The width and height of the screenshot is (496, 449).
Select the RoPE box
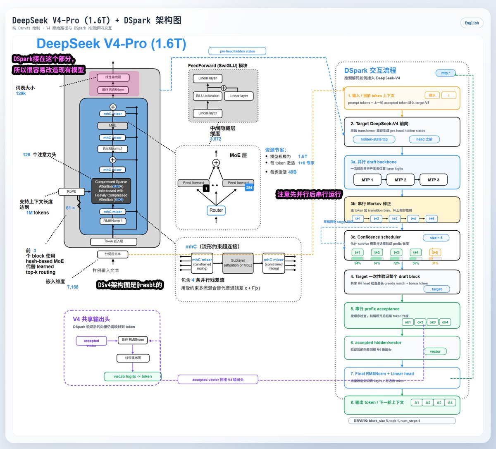[72, 191]
